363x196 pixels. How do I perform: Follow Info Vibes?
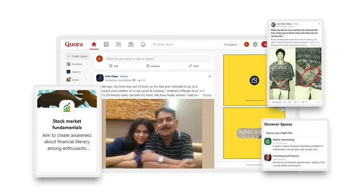[124, 76]
